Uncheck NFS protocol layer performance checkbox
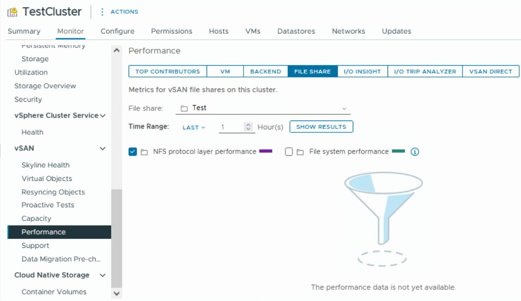 pyautogui.click(x=133, y=152)
